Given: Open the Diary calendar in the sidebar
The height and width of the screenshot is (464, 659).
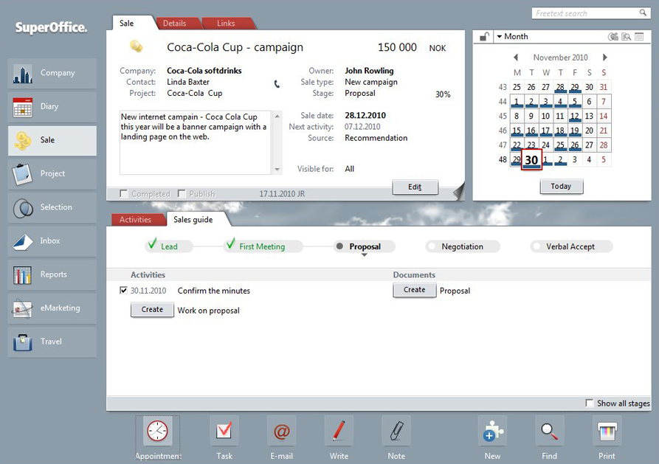Looking at the screenshot, I should pos(52,107).
